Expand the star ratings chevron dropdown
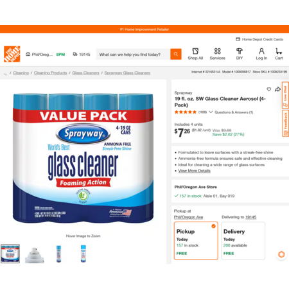The image size is (289, 289). 211,112
